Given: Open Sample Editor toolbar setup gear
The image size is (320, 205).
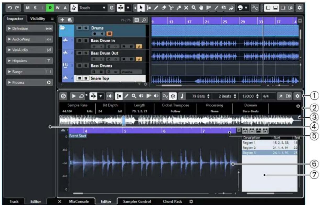Looking at the screenshot, I should pyautogui.click(x=298, y=96).
